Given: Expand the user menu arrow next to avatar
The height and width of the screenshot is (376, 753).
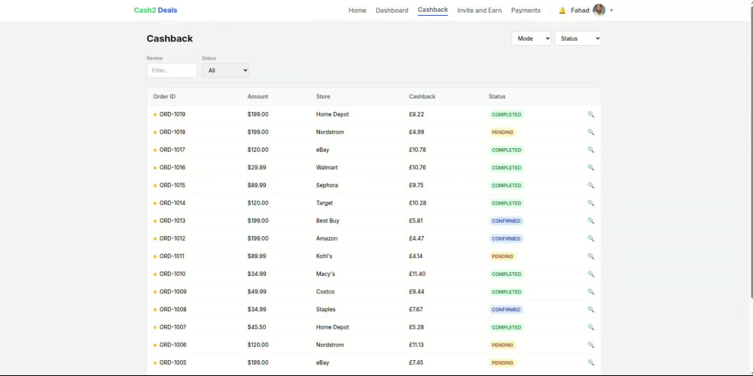Looking at the screenshot, I should (611, 11).
